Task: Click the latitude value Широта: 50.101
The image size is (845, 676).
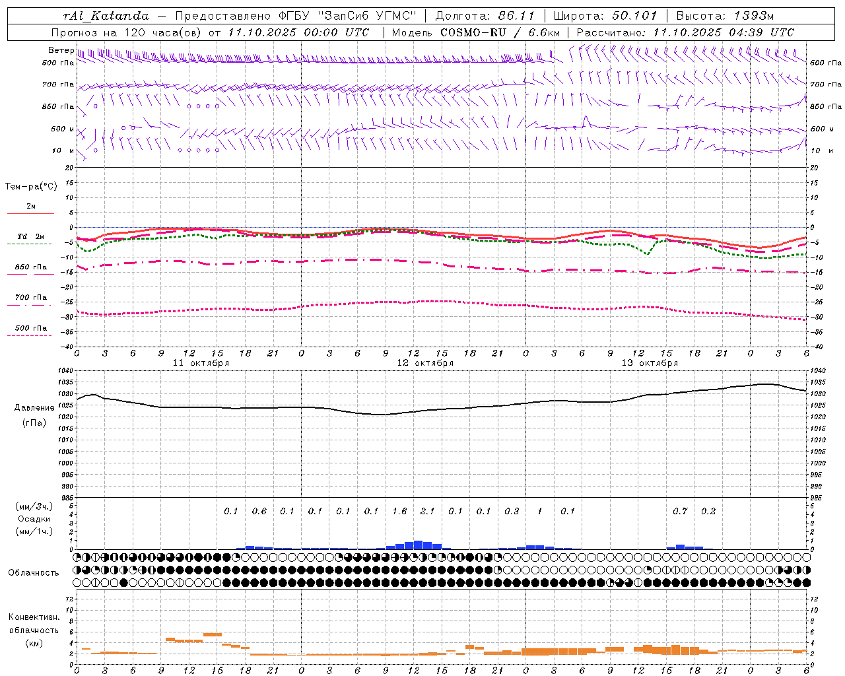Action: [x=605, y=16]
